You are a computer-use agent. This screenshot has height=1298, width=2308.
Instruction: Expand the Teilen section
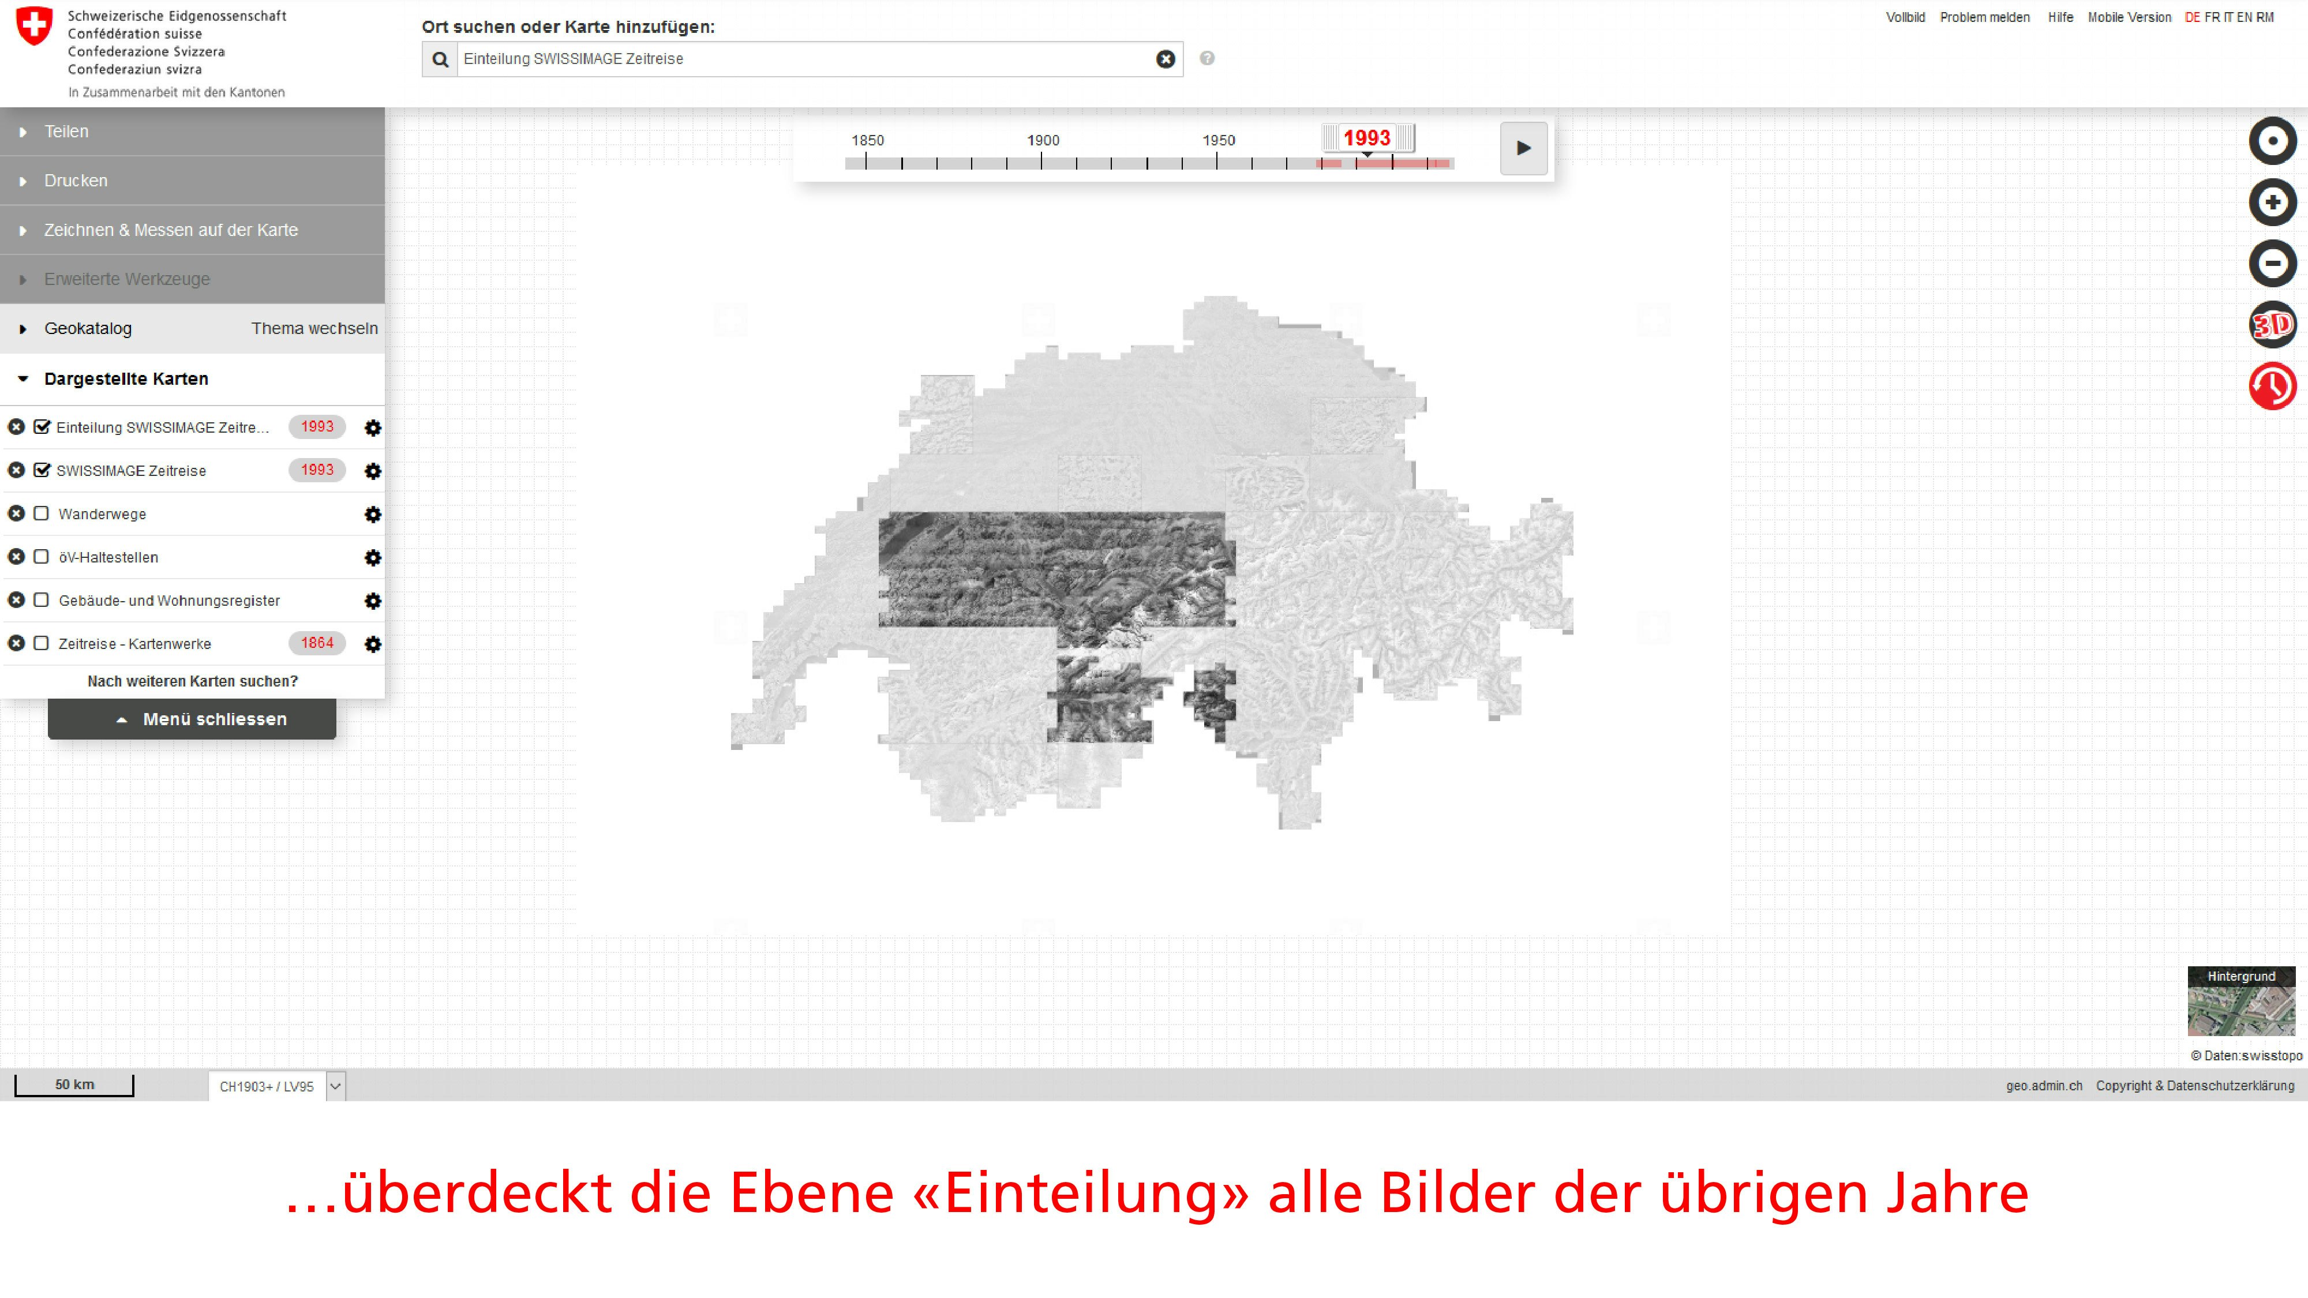pos(66,132)
